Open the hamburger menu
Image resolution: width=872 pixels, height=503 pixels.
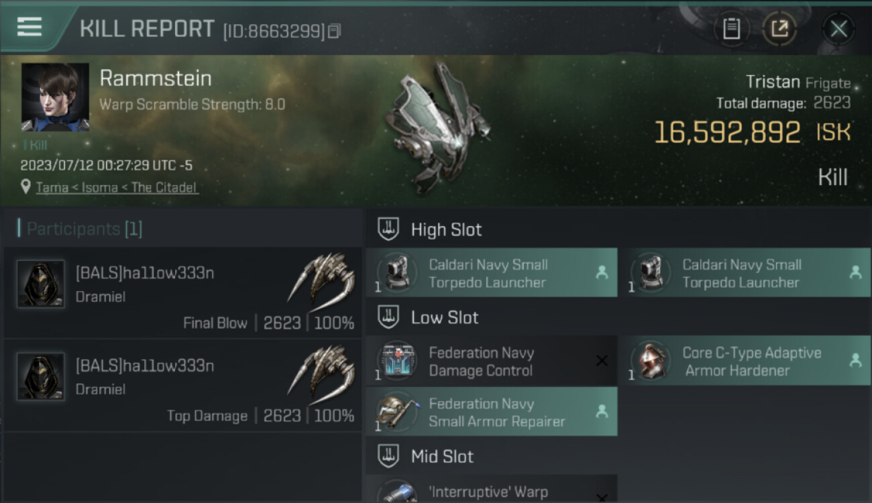(x=30, y=27)
